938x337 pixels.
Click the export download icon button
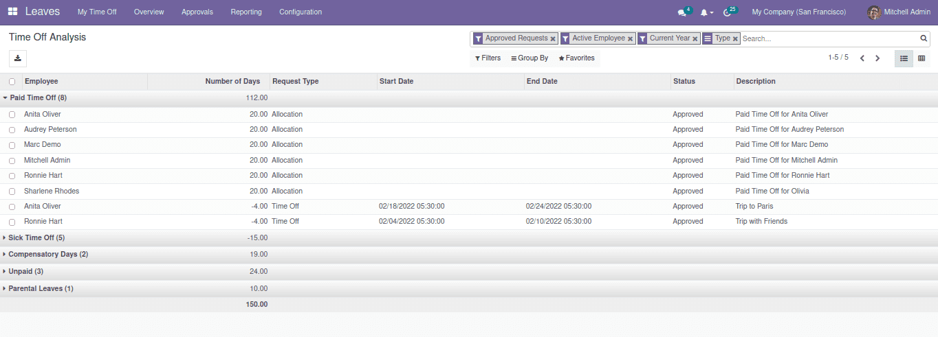(18, 58)
